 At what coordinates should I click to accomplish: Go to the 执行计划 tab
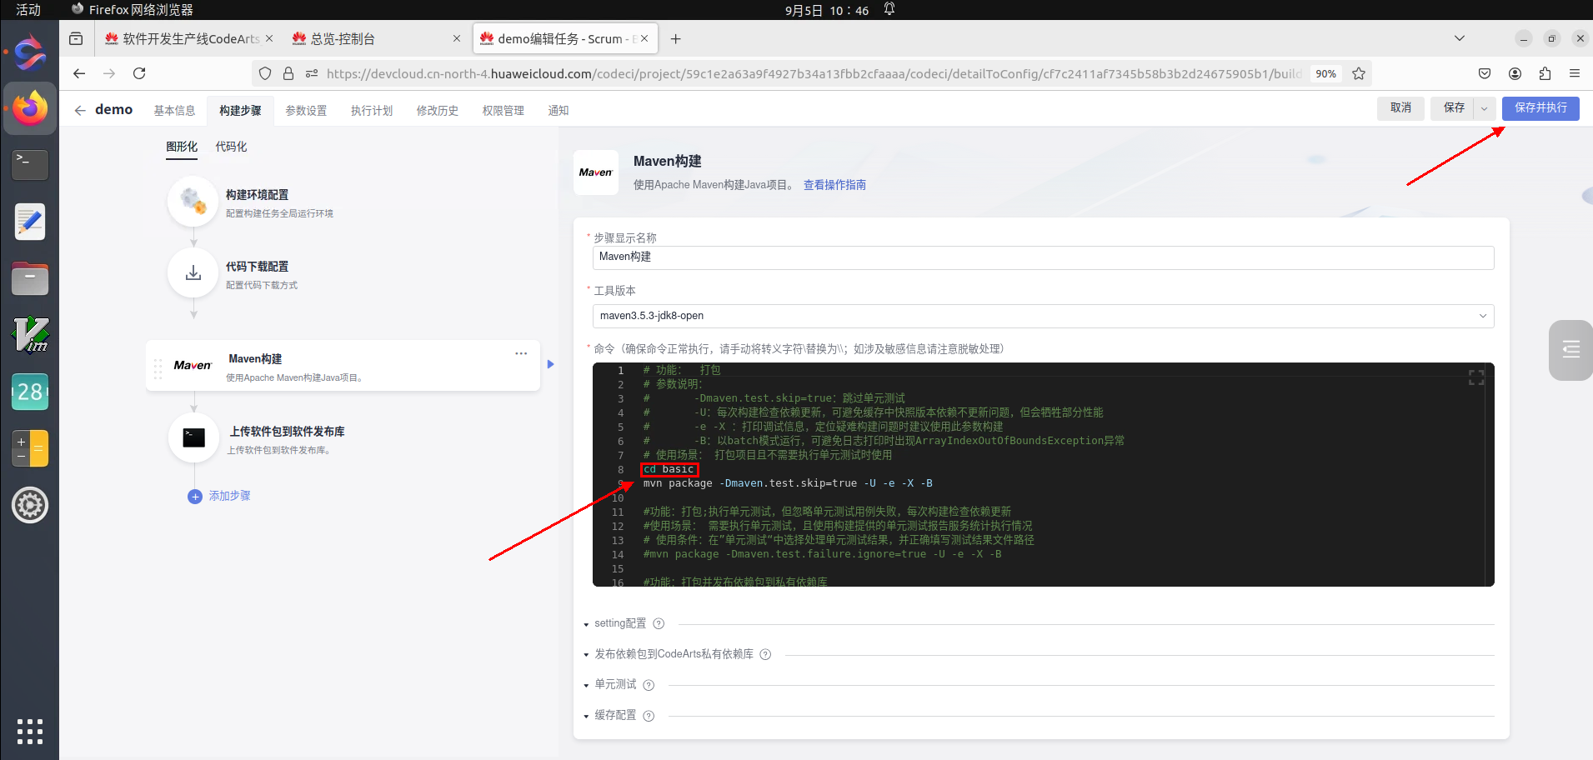[x=372, y=110]
